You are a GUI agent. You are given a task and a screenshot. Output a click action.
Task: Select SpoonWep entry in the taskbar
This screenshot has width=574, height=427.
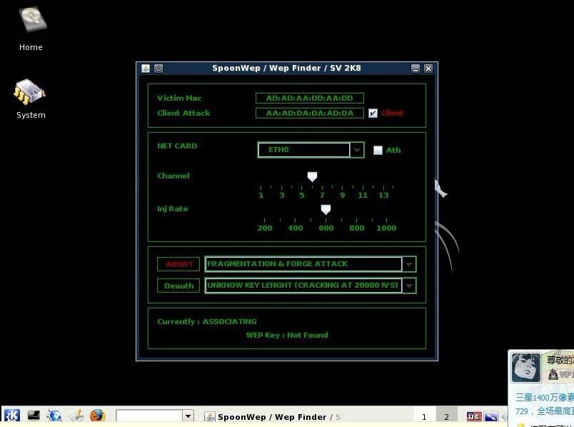tap(273, 417)
